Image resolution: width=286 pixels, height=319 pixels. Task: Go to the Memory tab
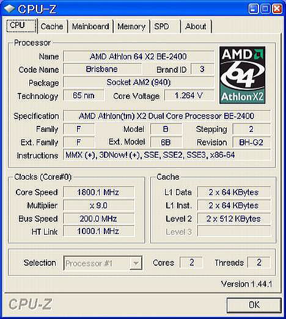tap(131, 26)
